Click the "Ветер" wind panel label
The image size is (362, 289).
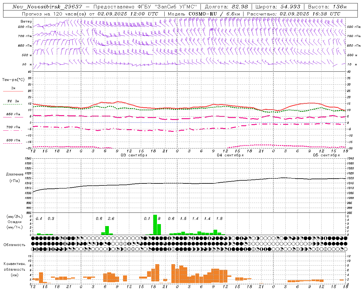click(x=26, y=21)
